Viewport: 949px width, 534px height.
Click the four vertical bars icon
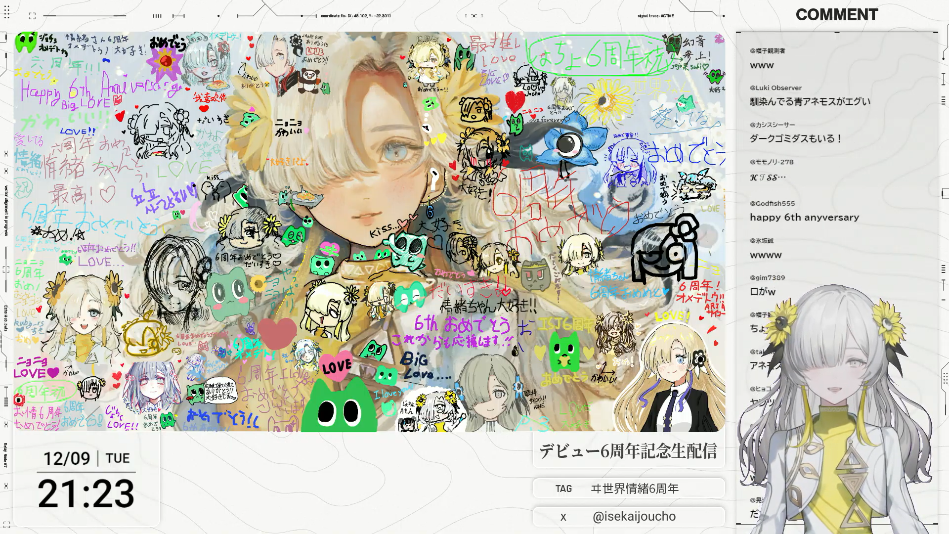[157, 16]
